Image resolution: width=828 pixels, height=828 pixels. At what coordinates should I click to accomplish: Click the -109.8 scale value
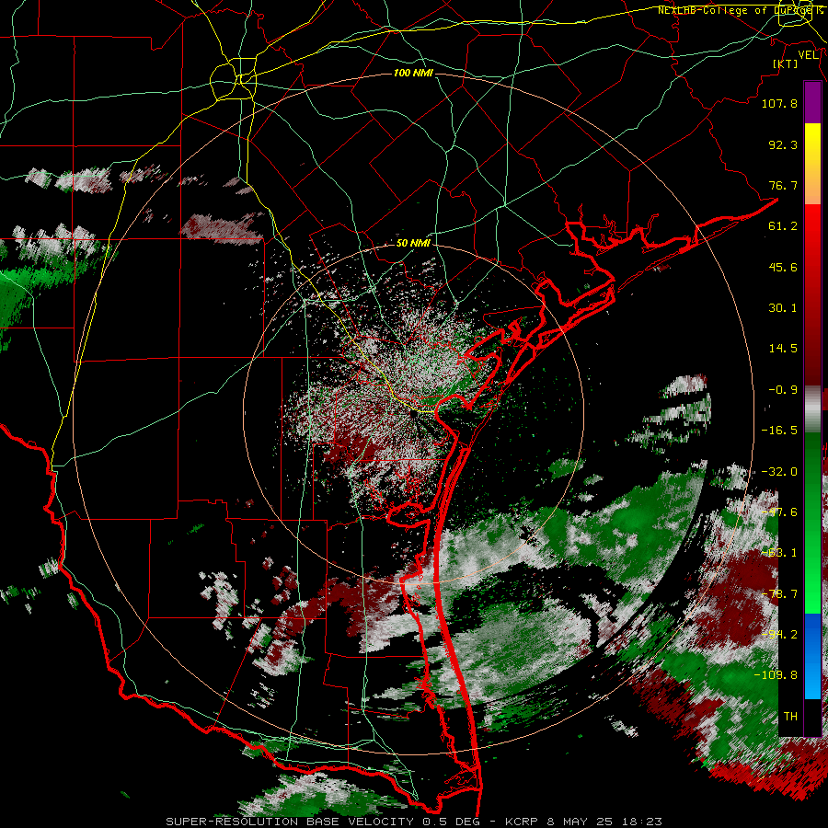776,675
